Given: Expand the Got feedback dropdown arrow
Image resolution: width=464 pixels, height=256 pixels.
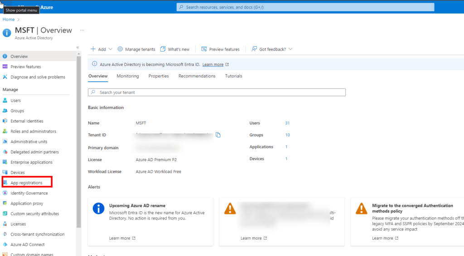Looking at the screenshot, I should click(290, 49).
